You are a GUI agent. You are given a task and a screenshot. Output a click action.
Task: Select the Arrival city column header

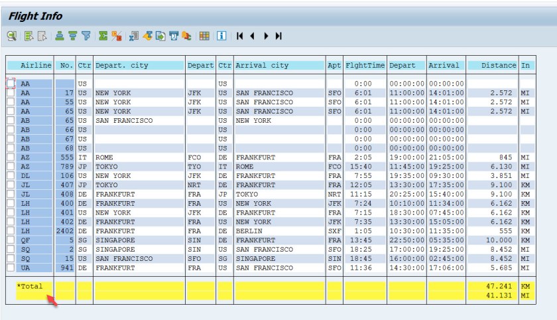279,66
